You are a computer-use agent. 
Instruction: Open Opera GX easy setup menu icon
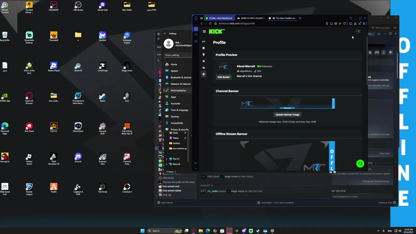(x=364, y=23)
